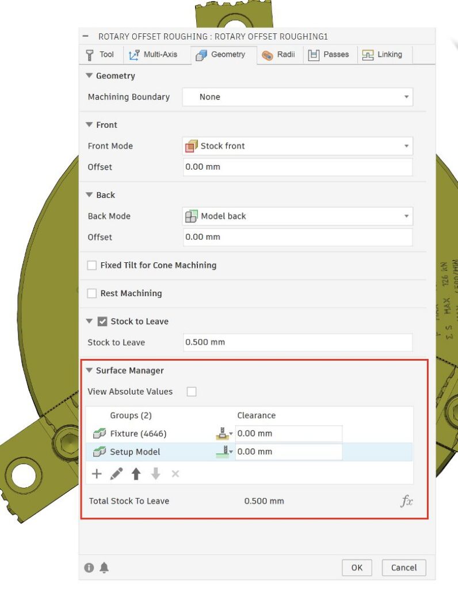Collapse dialog with the minus icon

pos(85,36)
